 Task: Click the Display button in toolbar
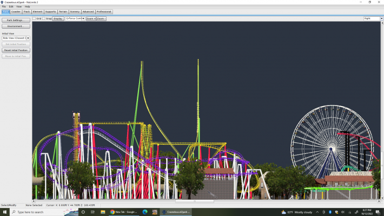58,18
